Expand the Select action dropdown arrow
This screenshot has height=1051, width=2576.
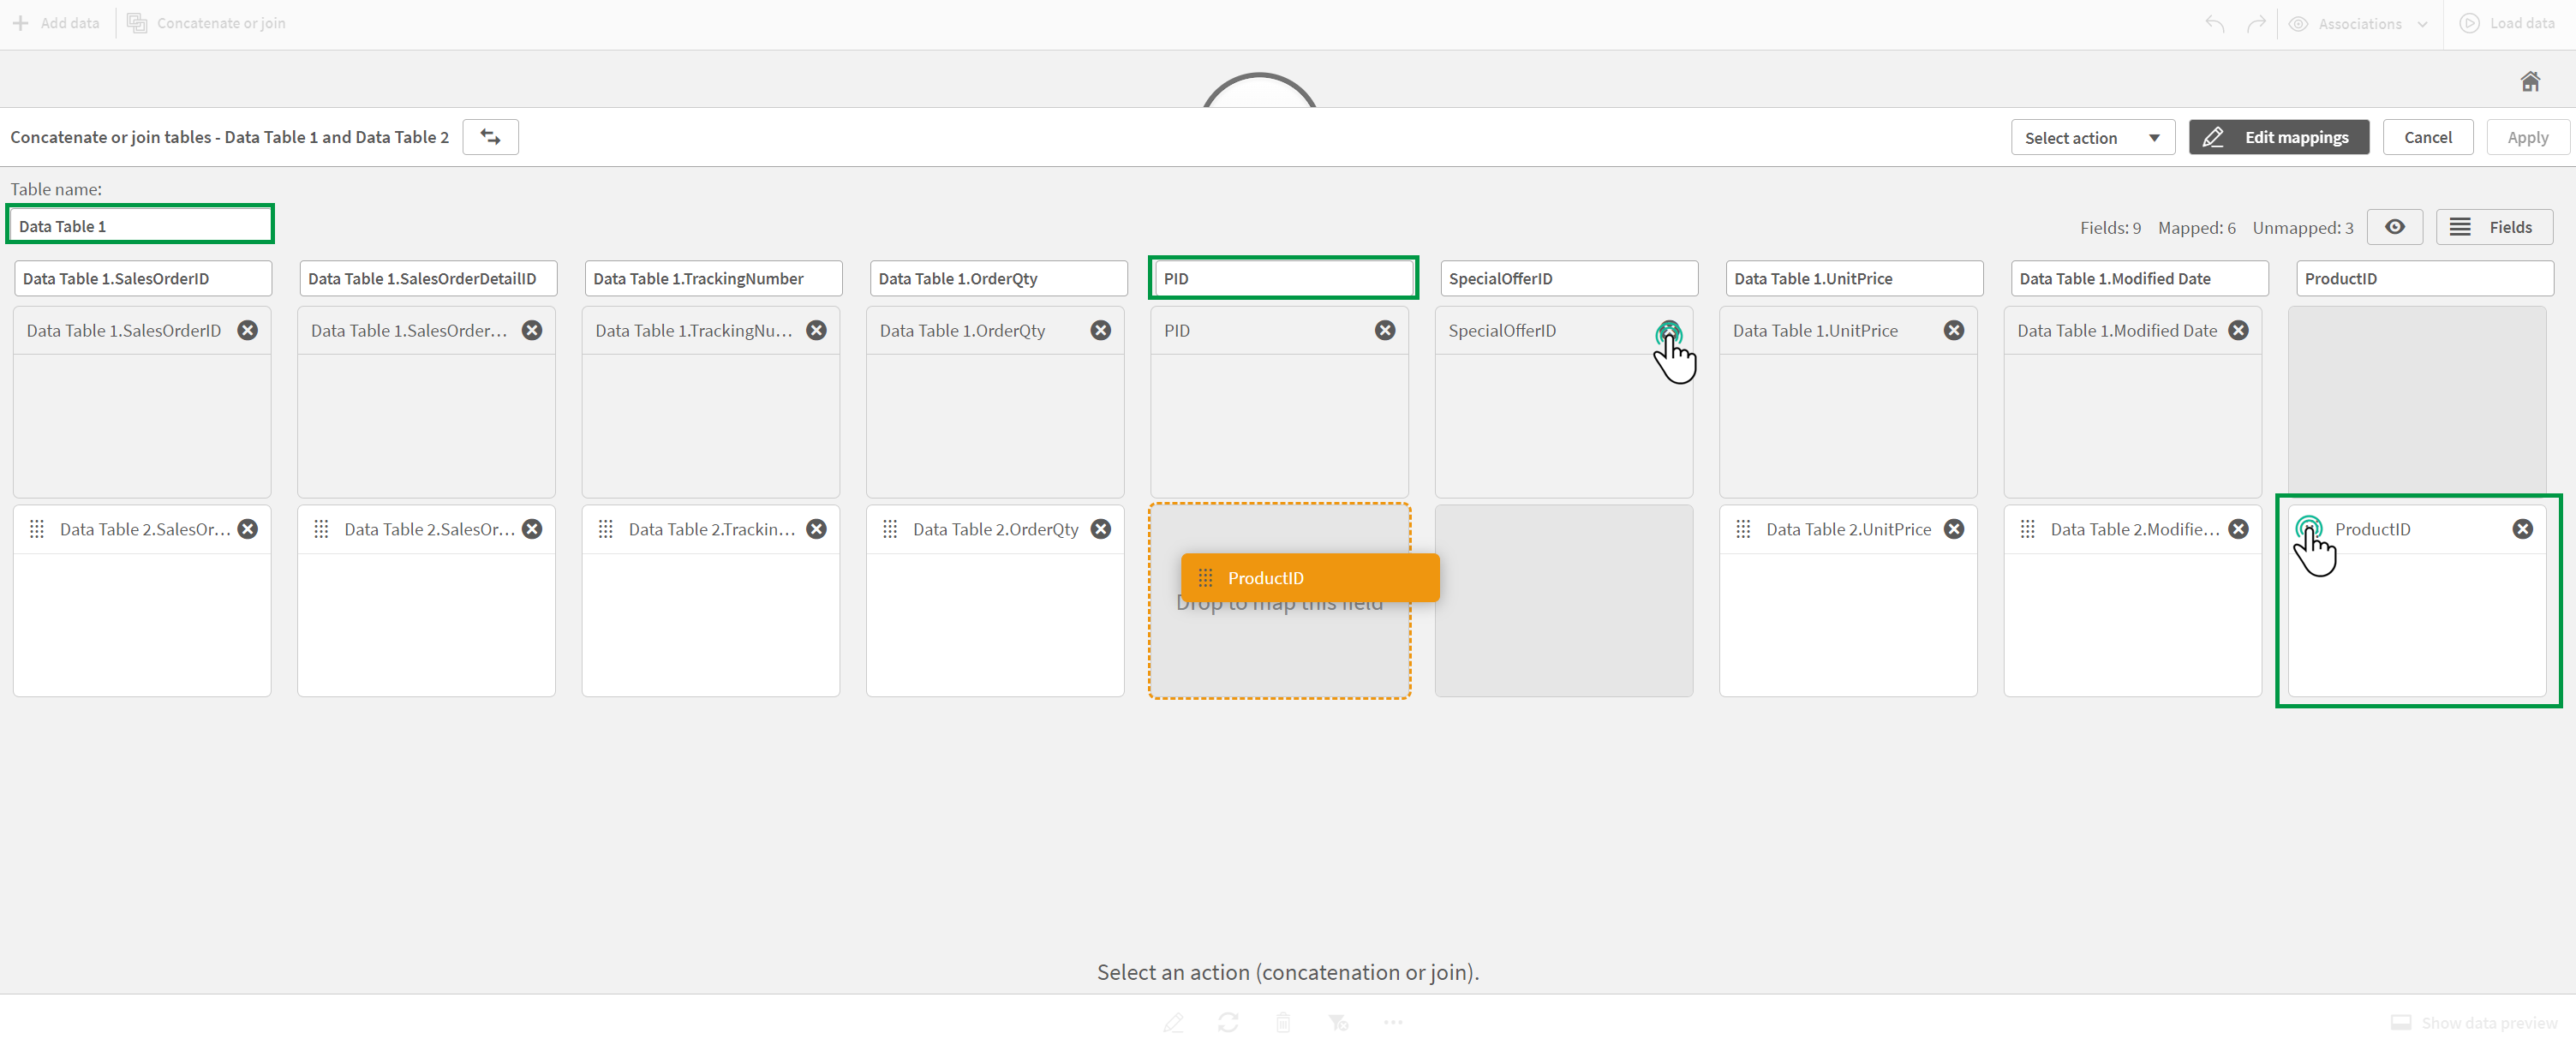[x=2155, y=136]
